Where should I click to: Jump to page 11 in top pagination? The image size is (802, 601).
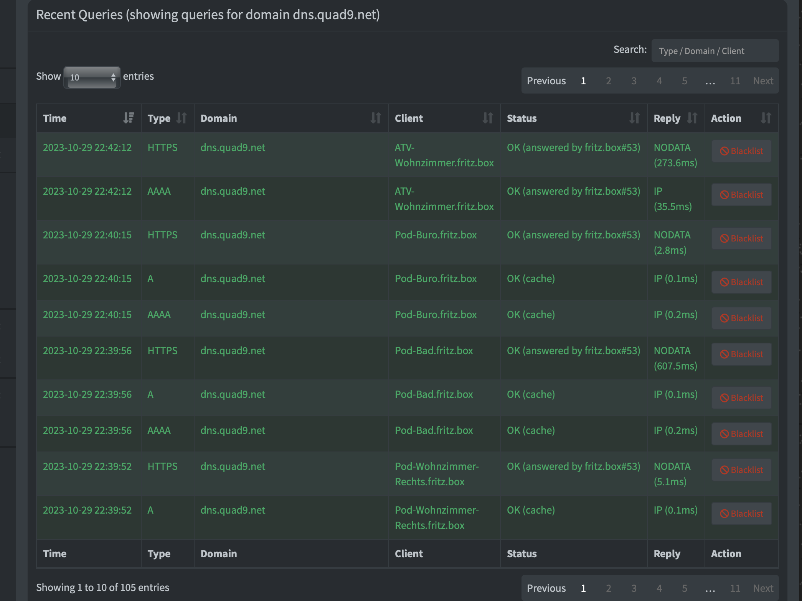coord(735,81)
